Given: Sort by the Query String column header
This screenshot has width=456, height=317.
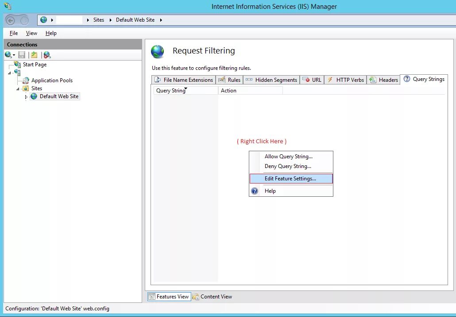Looking at the screenshot, I should (x=186, y=91).
